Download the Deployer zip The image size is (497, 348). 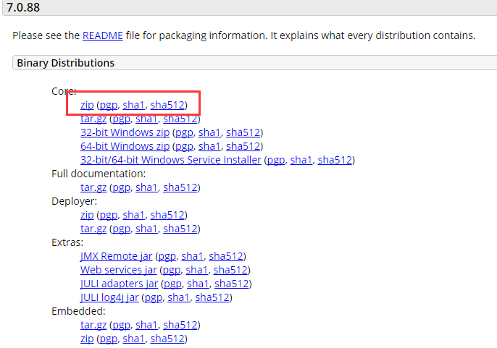coord(87,215)
